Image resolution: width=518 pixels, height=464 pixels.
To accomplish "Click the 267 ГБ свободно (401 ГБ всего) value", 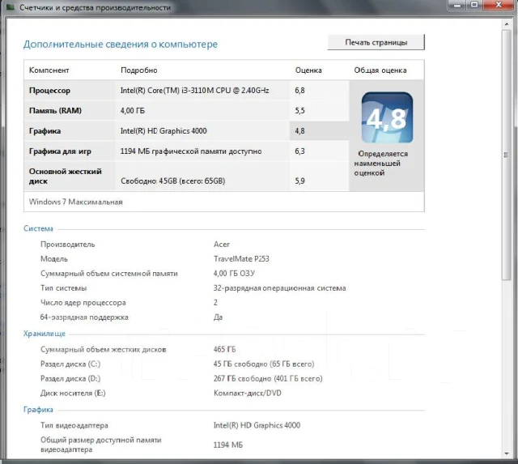I will coord(268,379).
